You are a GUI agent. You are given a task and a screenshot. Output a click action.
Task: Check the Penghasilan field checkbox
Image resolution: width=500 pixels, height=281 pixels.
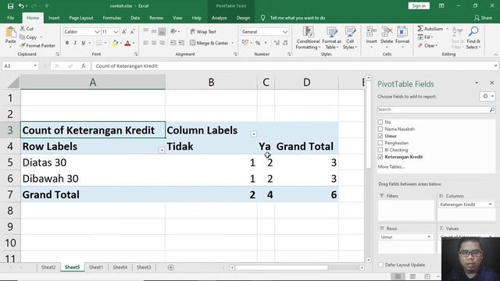(x=380, y=143)
